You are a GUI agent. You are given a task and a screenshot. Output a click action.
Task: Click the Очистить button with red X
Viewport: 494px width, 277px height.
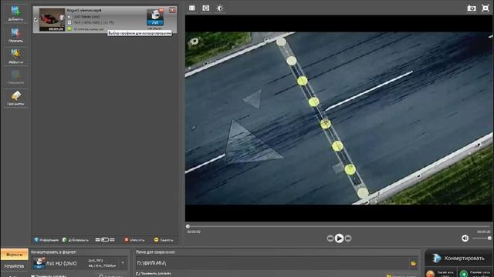point(134,240)
